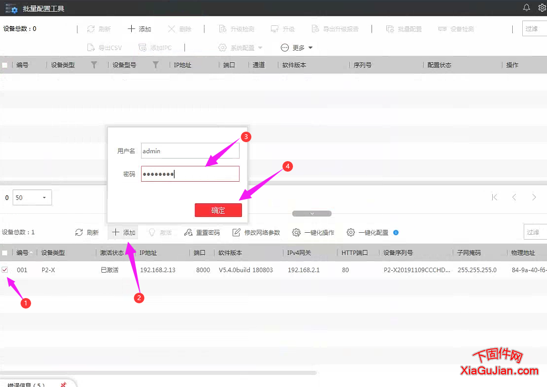Uncheck device 001 row checkbox
This screenshot has height=387, width=547.
(5, 270)
